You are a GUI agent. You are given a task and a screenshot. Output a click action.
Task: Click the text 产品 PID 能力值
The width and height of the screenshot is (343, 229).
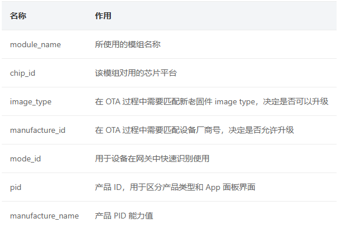[124, 216]
